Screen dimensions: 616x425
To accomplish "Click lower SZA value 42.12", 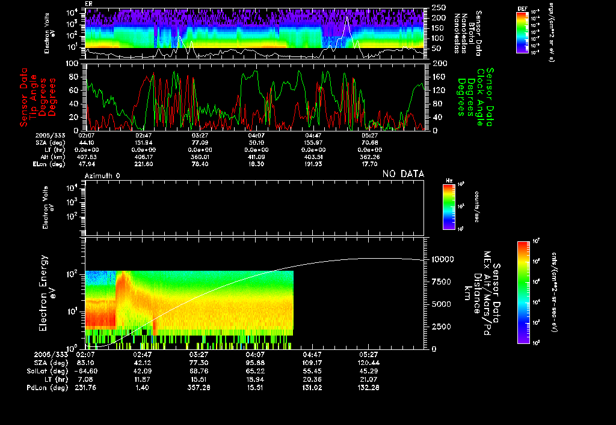I will click(142, 363).
